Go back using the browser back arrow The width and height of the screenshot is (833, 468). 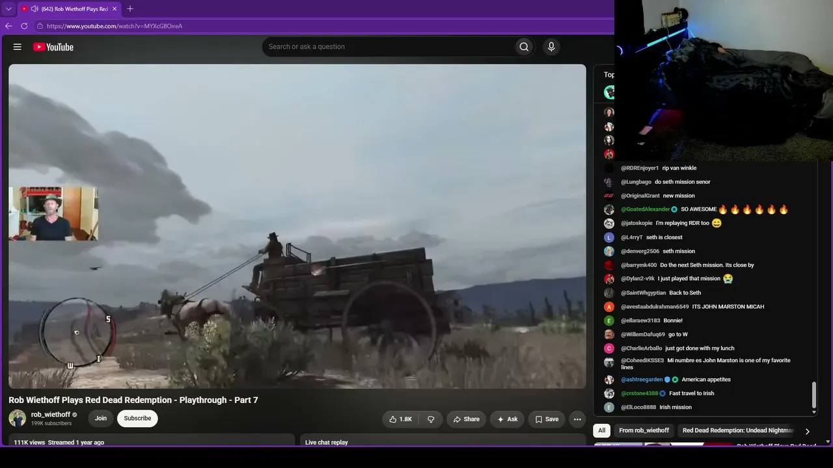(x=8, y=26)
